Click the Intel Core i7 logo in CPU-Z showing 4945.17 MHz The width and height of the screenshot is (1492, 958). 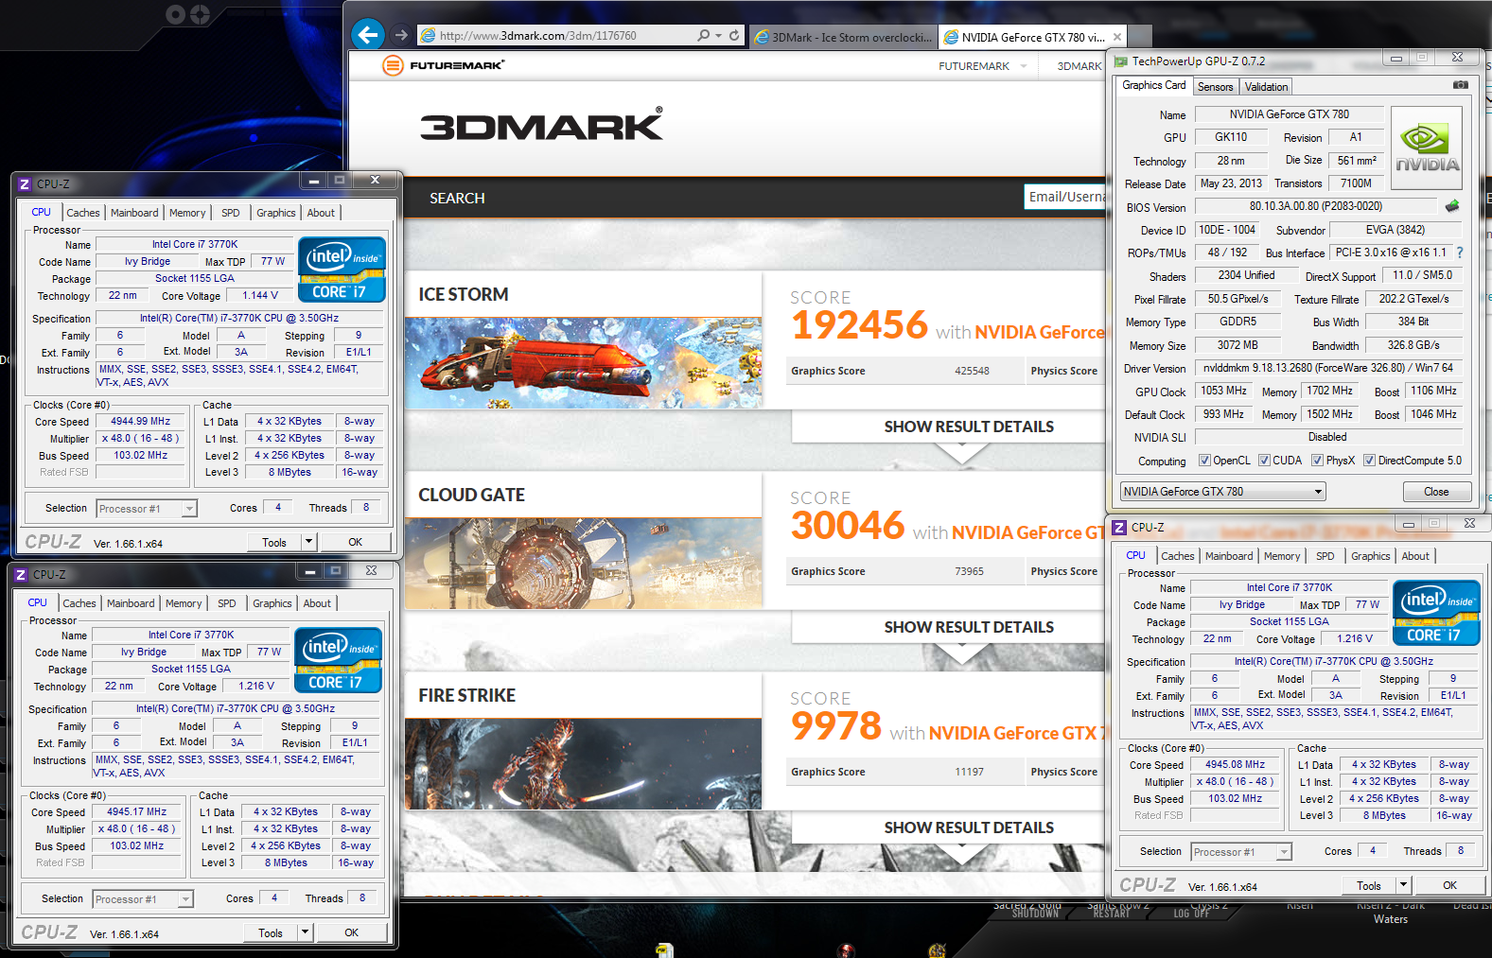coord(339,660)
